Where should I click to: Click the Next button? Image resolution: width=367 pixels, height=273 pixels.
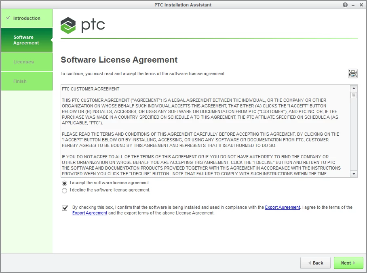348,263
